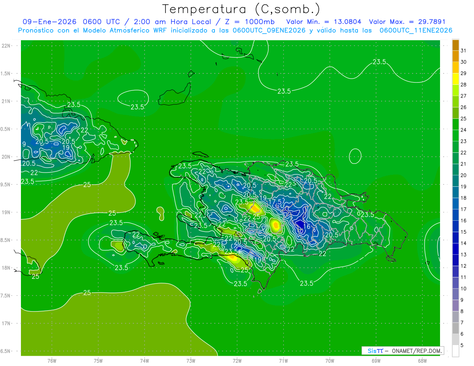The image size is (474, 366).
Task: Click the 17N latitude axis label
Action: (x=6, y=323)
